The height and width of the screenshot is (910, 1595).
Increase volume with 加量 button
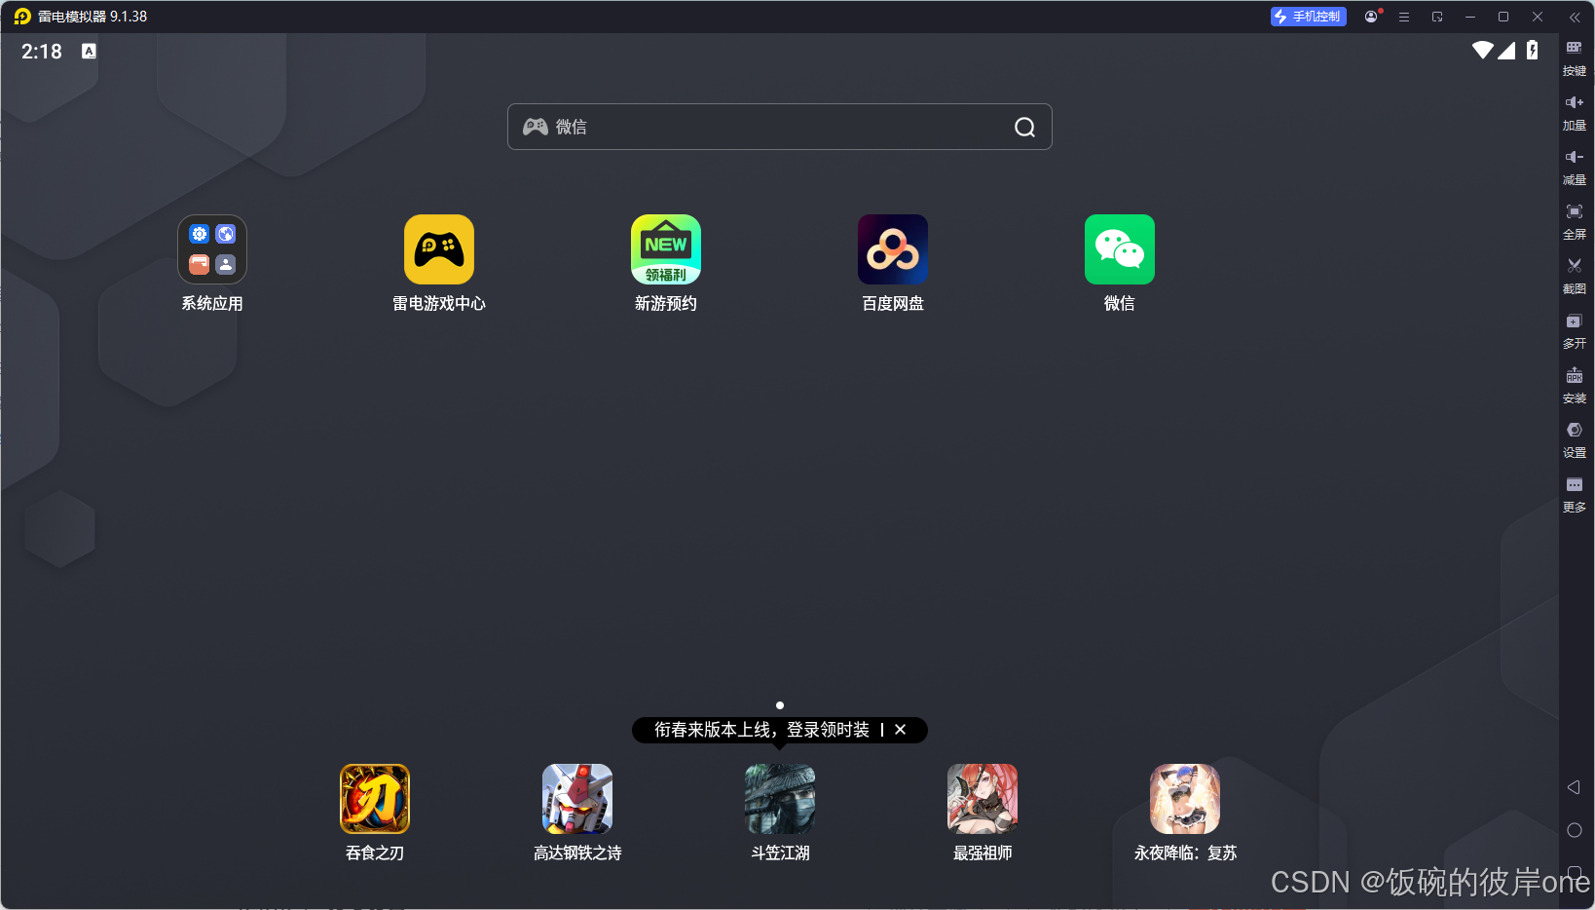click(x=1575, y=112)
